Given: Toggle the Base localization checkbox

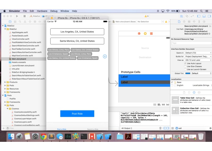Looking at the screenshot, I should 172,82.
